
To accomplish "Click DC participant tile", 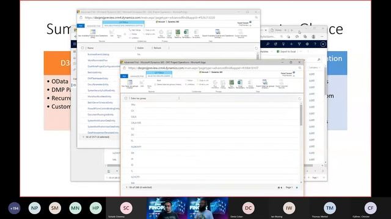I will click(249, 208).
